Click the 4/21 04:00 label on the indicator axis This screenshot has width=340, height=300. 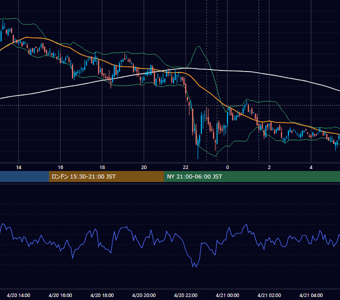(x=311, y=295)
